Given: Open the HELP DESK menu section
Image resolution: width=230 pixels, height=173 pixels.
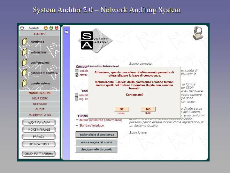Looking at the screenshot, I should 40,98.
